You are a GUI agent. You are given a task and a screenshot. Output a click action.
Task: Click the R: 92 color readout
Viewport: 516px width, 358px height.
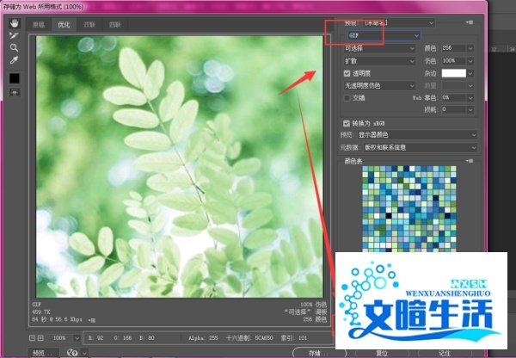(x=95, y=338)
